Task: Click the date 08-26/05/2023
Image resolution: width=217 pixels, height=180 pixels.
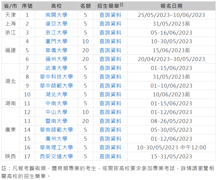Action: point(172,121)
